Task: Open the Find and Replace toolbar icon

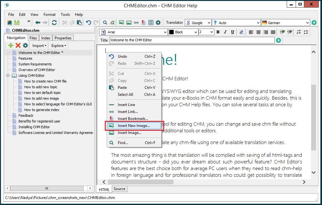Action: click(112, 23)
